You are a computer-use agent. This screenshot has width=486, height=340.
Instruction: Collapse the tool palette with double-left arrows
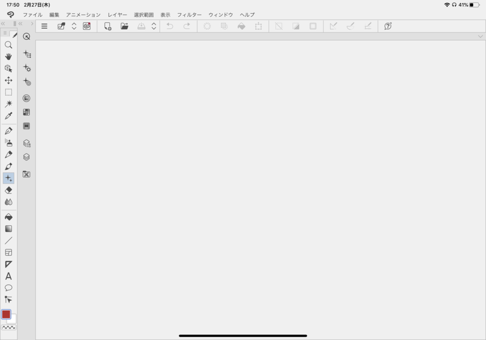click(3, 23)
